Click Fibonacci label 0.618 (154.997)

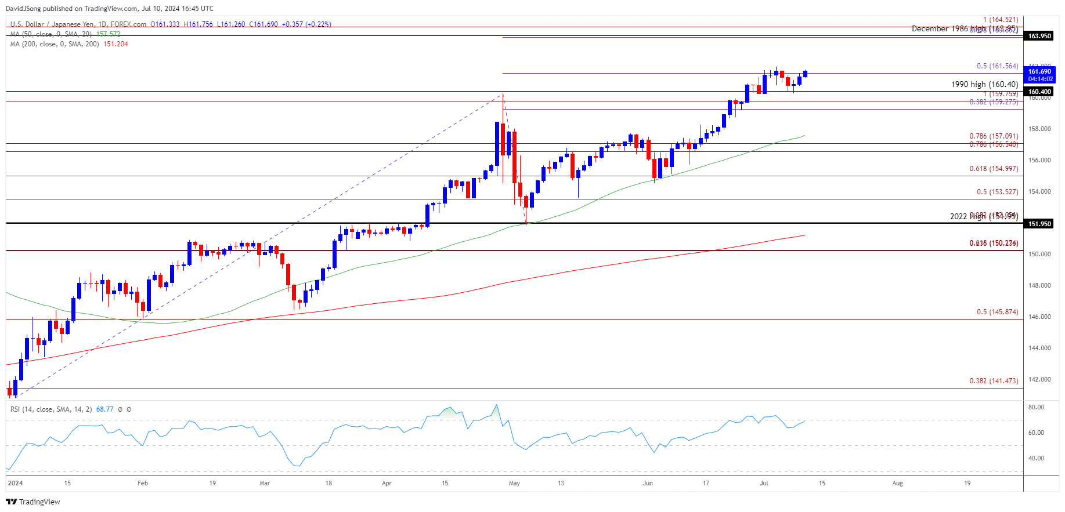coord(994,169)
